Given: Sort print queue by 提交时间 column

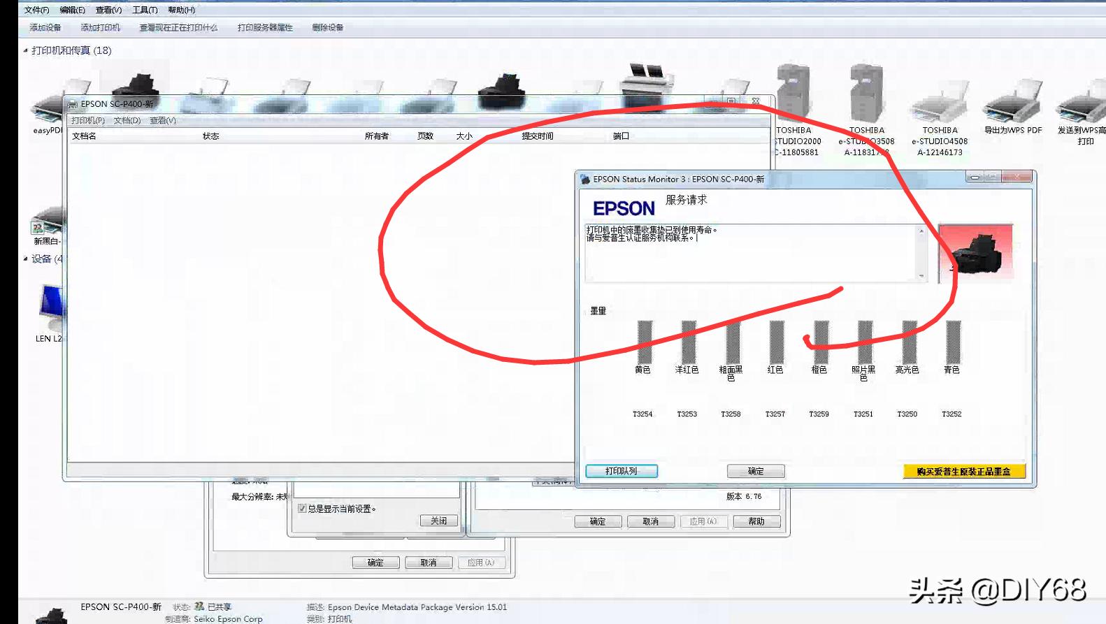Looking at the screenshot, I should pyautogui.click(x=537, y=136).
